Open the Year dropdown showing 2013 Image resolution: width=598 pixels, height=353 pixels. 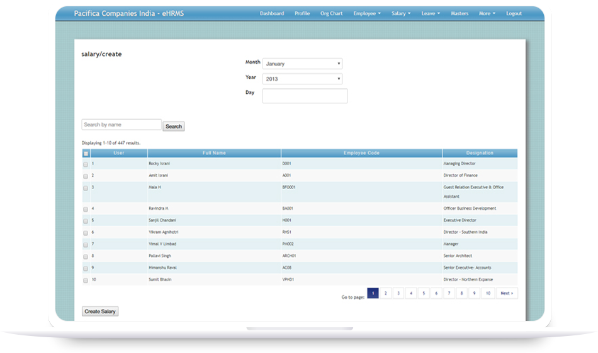pyautogui.click(x=302, y=79)
